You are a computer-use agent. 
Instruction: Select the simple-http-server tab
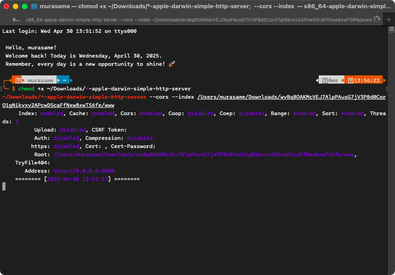(199, 20)
